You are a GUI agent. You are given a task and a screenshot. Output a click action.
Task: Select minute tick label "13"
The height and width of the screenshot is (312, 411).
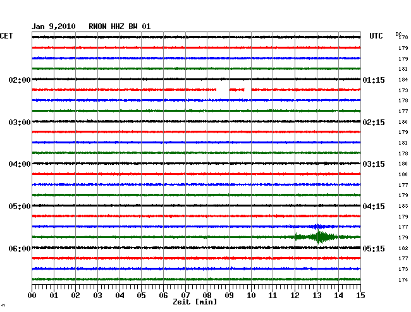[x=317, y=296]
